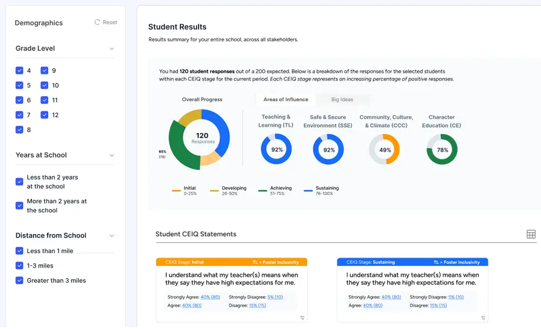Collapse the Distance from School section

[112, 236]
